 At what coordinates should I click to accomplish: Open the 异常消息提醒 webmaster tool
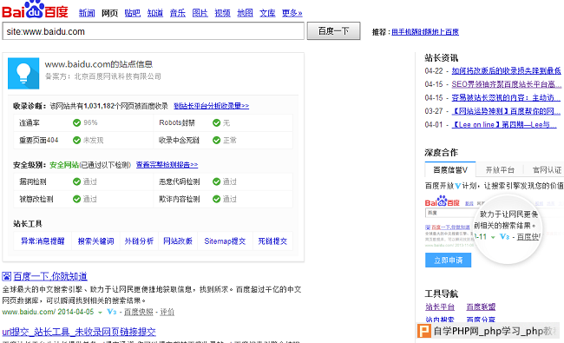coord(43,241)
